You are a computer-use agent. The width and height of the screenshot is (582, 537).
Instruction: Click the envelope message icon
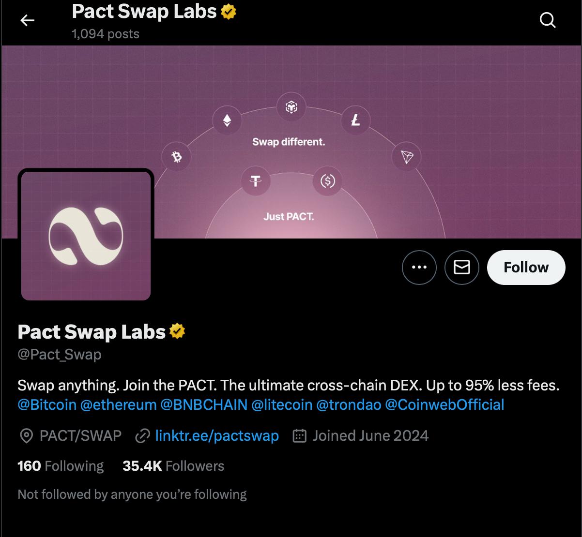pyautogui.click(x=461, y=267)
